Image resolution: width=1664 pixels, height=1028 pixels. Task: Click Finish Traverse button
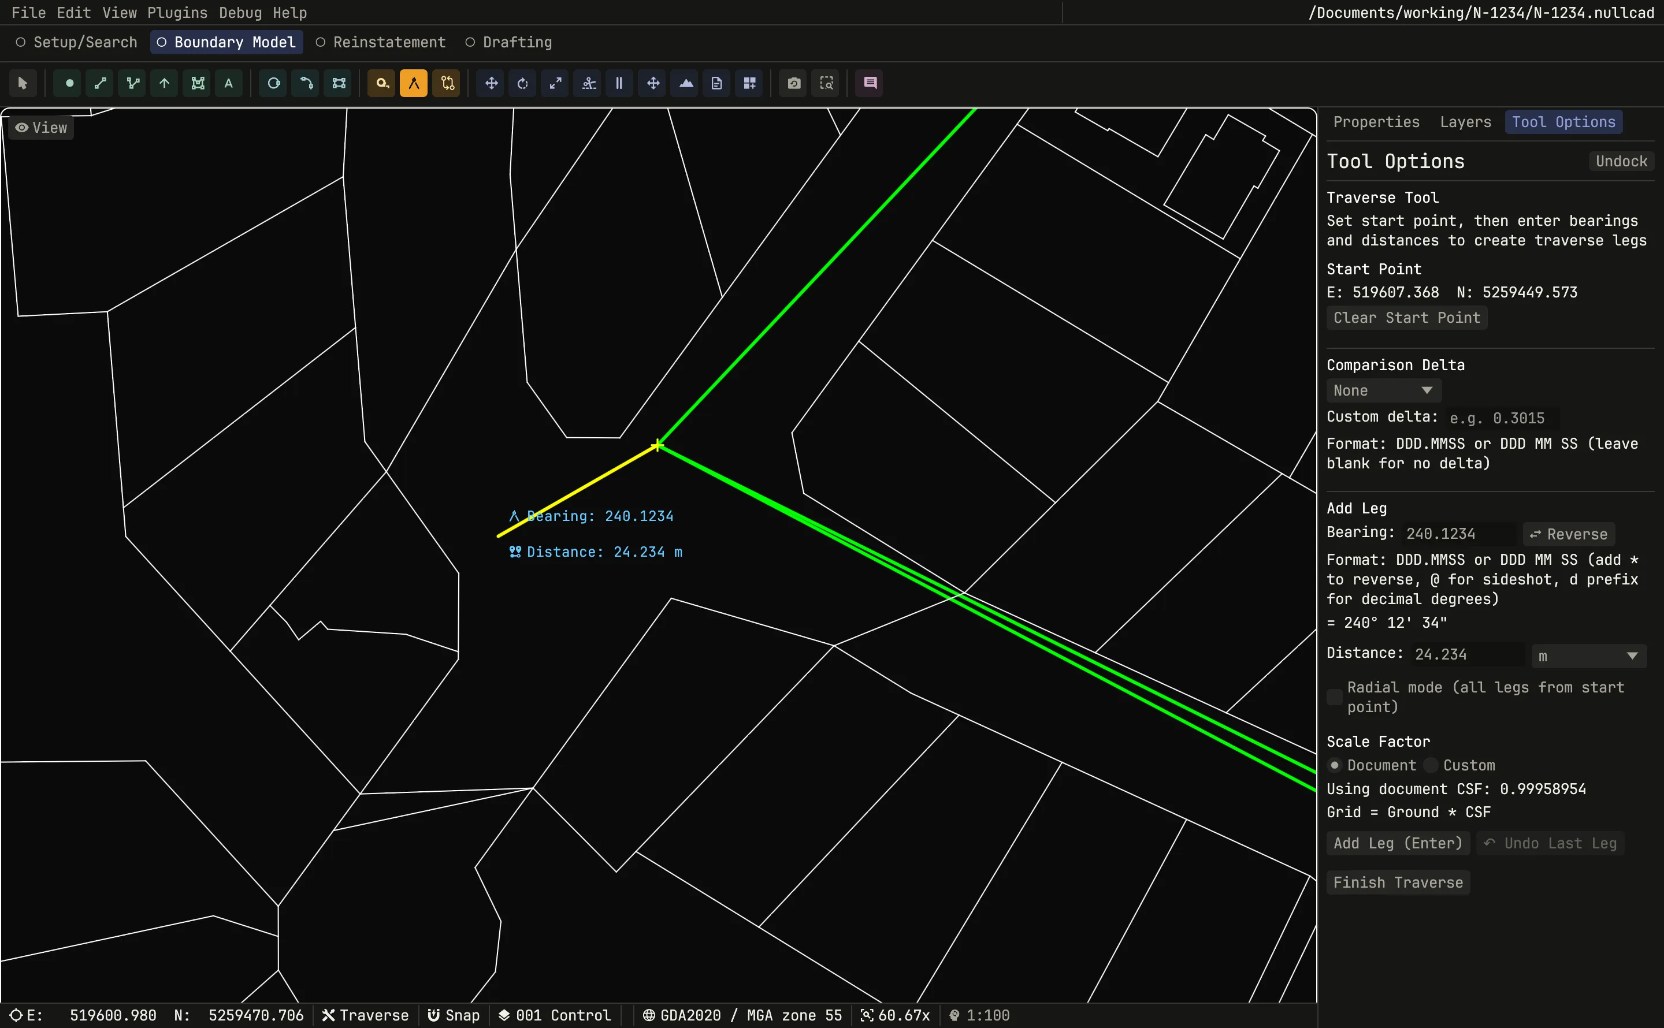(x=1398, y=882)
